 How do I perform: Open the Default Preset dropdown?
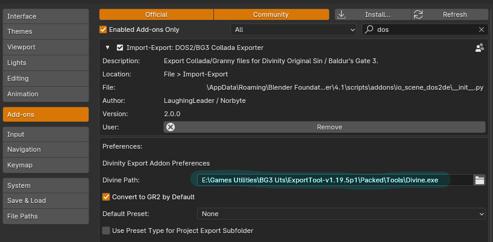click(x=341, y=214)
